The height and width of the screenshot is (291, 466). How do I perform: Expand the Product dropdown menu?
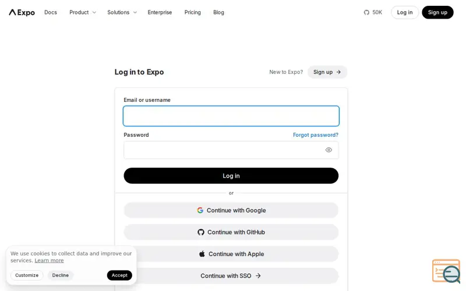coord(83,12)
